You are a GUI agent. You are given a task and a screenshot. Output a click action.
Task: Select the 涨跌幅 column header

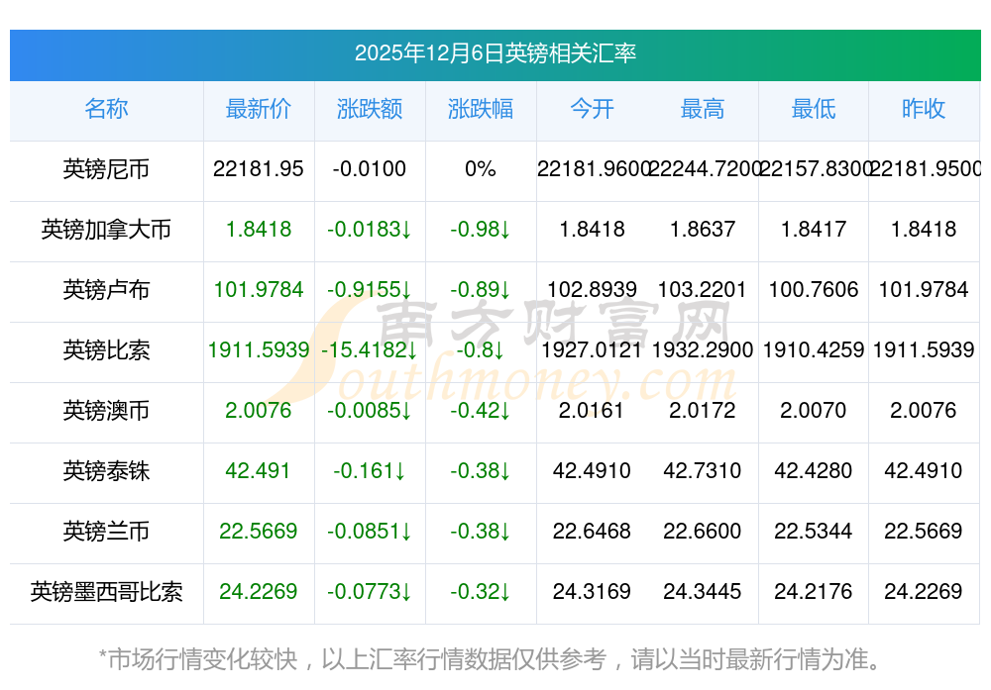coord(481,109)
